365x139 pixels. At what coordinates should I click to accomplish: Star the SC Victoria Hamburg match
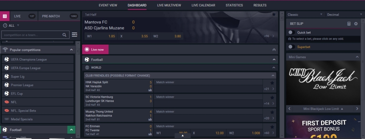(x=272, y=97)
